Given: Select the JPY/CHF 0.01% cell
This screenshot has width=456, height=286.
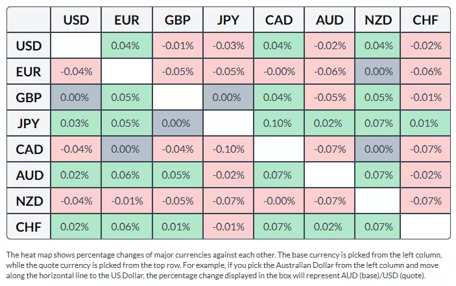Looking at the screenshot, I should tap(426, 124).
